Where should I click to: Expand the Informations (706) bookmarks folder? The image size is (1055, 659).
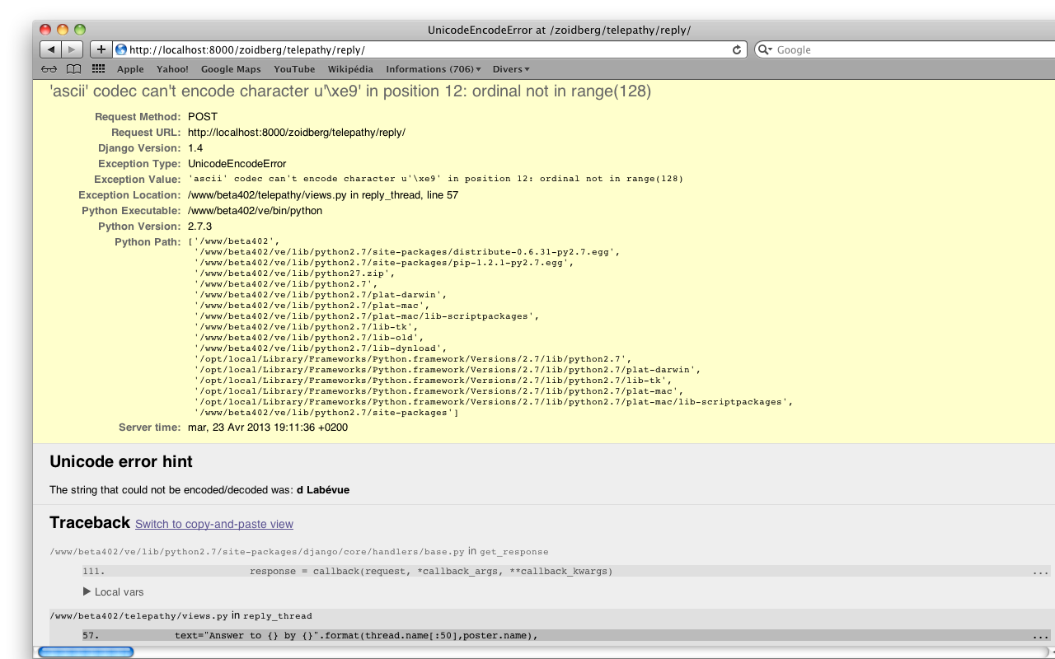tap(434, 69)
